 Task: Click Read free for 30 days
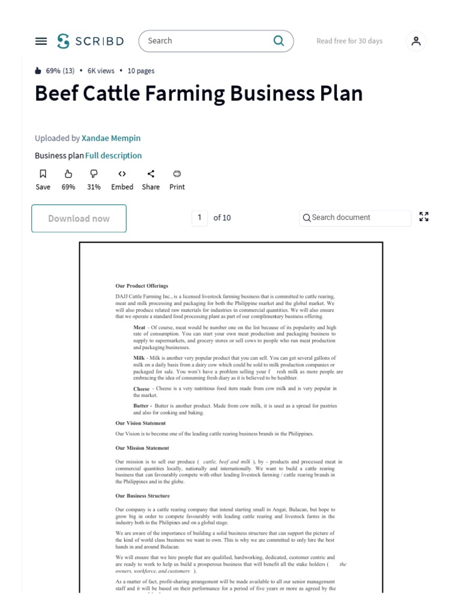tap(349, 41)
